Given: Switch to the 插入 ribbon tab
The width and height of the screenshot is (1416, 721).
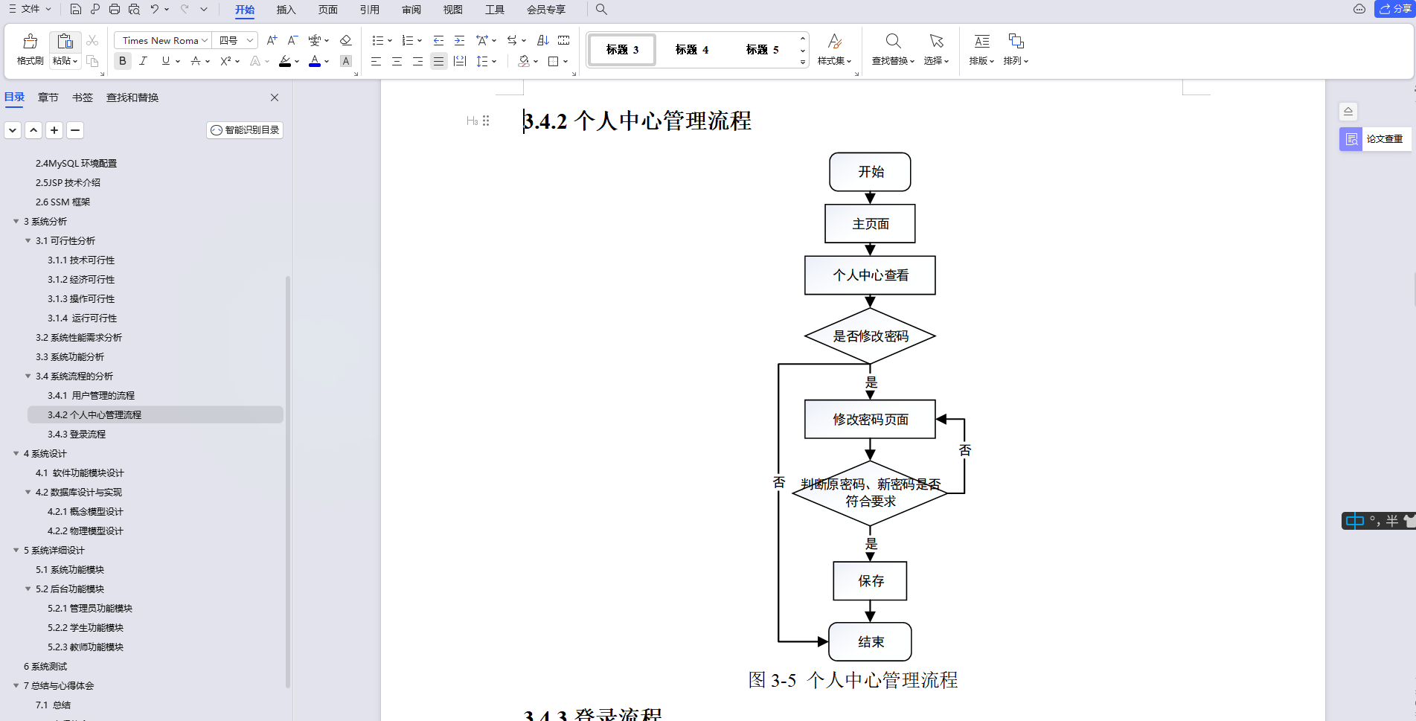Looking at the screenshot, I should pyautogui.click(x=286, y=10).
